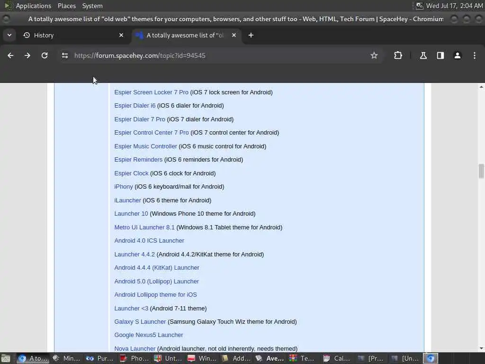This screenshot has height=364, width=485.
Task: Switch to 'Cal...' taskbar window
Action: [337, 358]
